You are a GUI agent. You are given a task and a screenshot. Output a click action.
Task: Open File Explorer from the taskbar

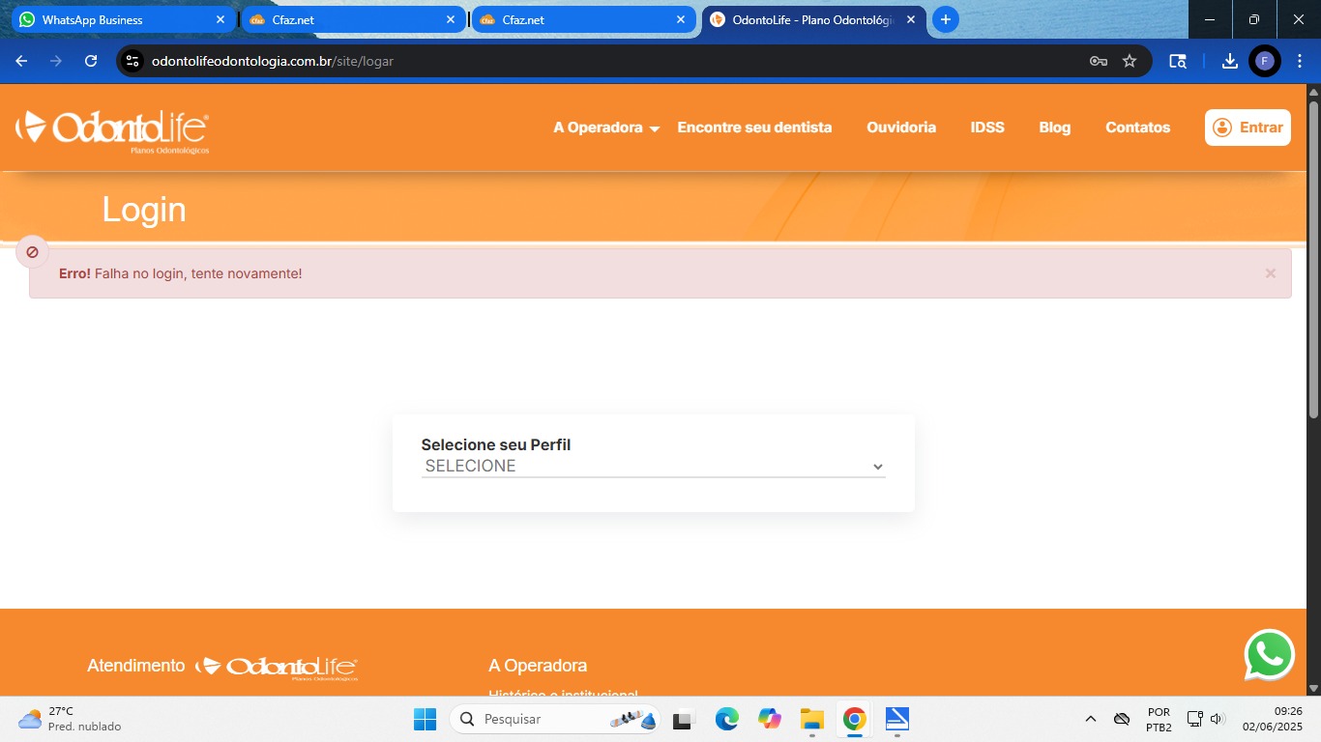(811, 719)
